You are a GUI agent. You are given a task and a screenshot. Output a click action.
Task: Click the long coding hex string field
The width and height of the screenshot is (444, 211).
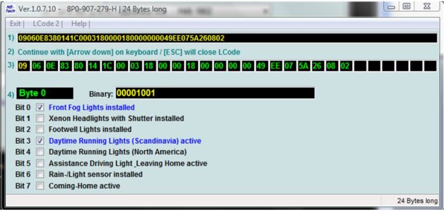pos(227,38)
